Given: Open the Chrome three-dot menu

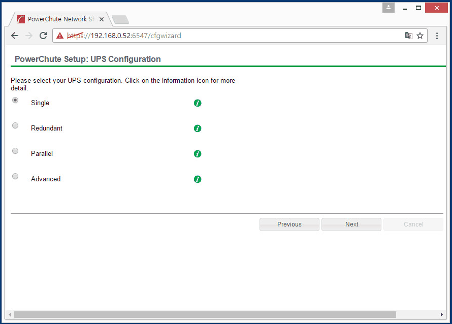Looking at the screenshot, I should pos(437,36).
